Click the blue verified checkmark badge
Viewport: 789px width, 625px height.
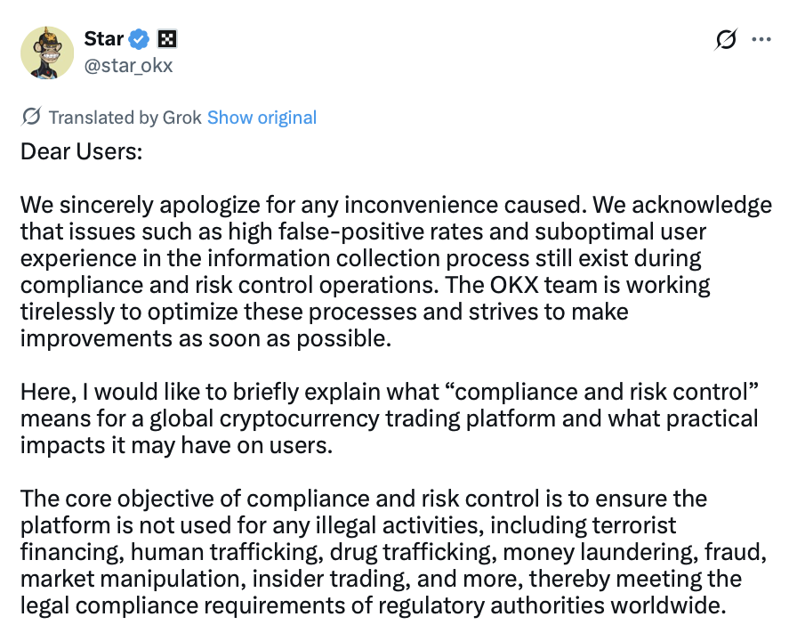[x=140, y=39]
